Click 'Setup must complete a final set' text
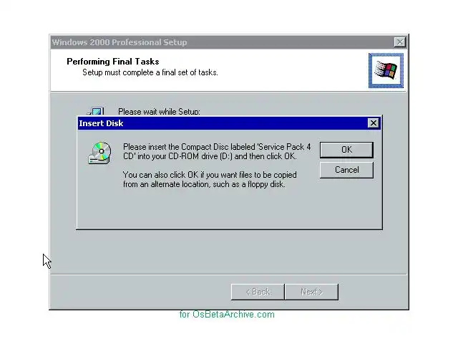This screenshot has height=344, width=458. (x=150, y=72)
